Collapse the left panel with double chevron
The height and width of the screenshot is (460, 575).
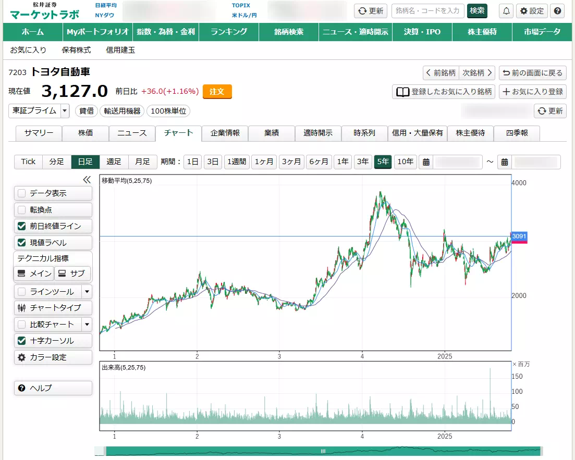point(87,180)
